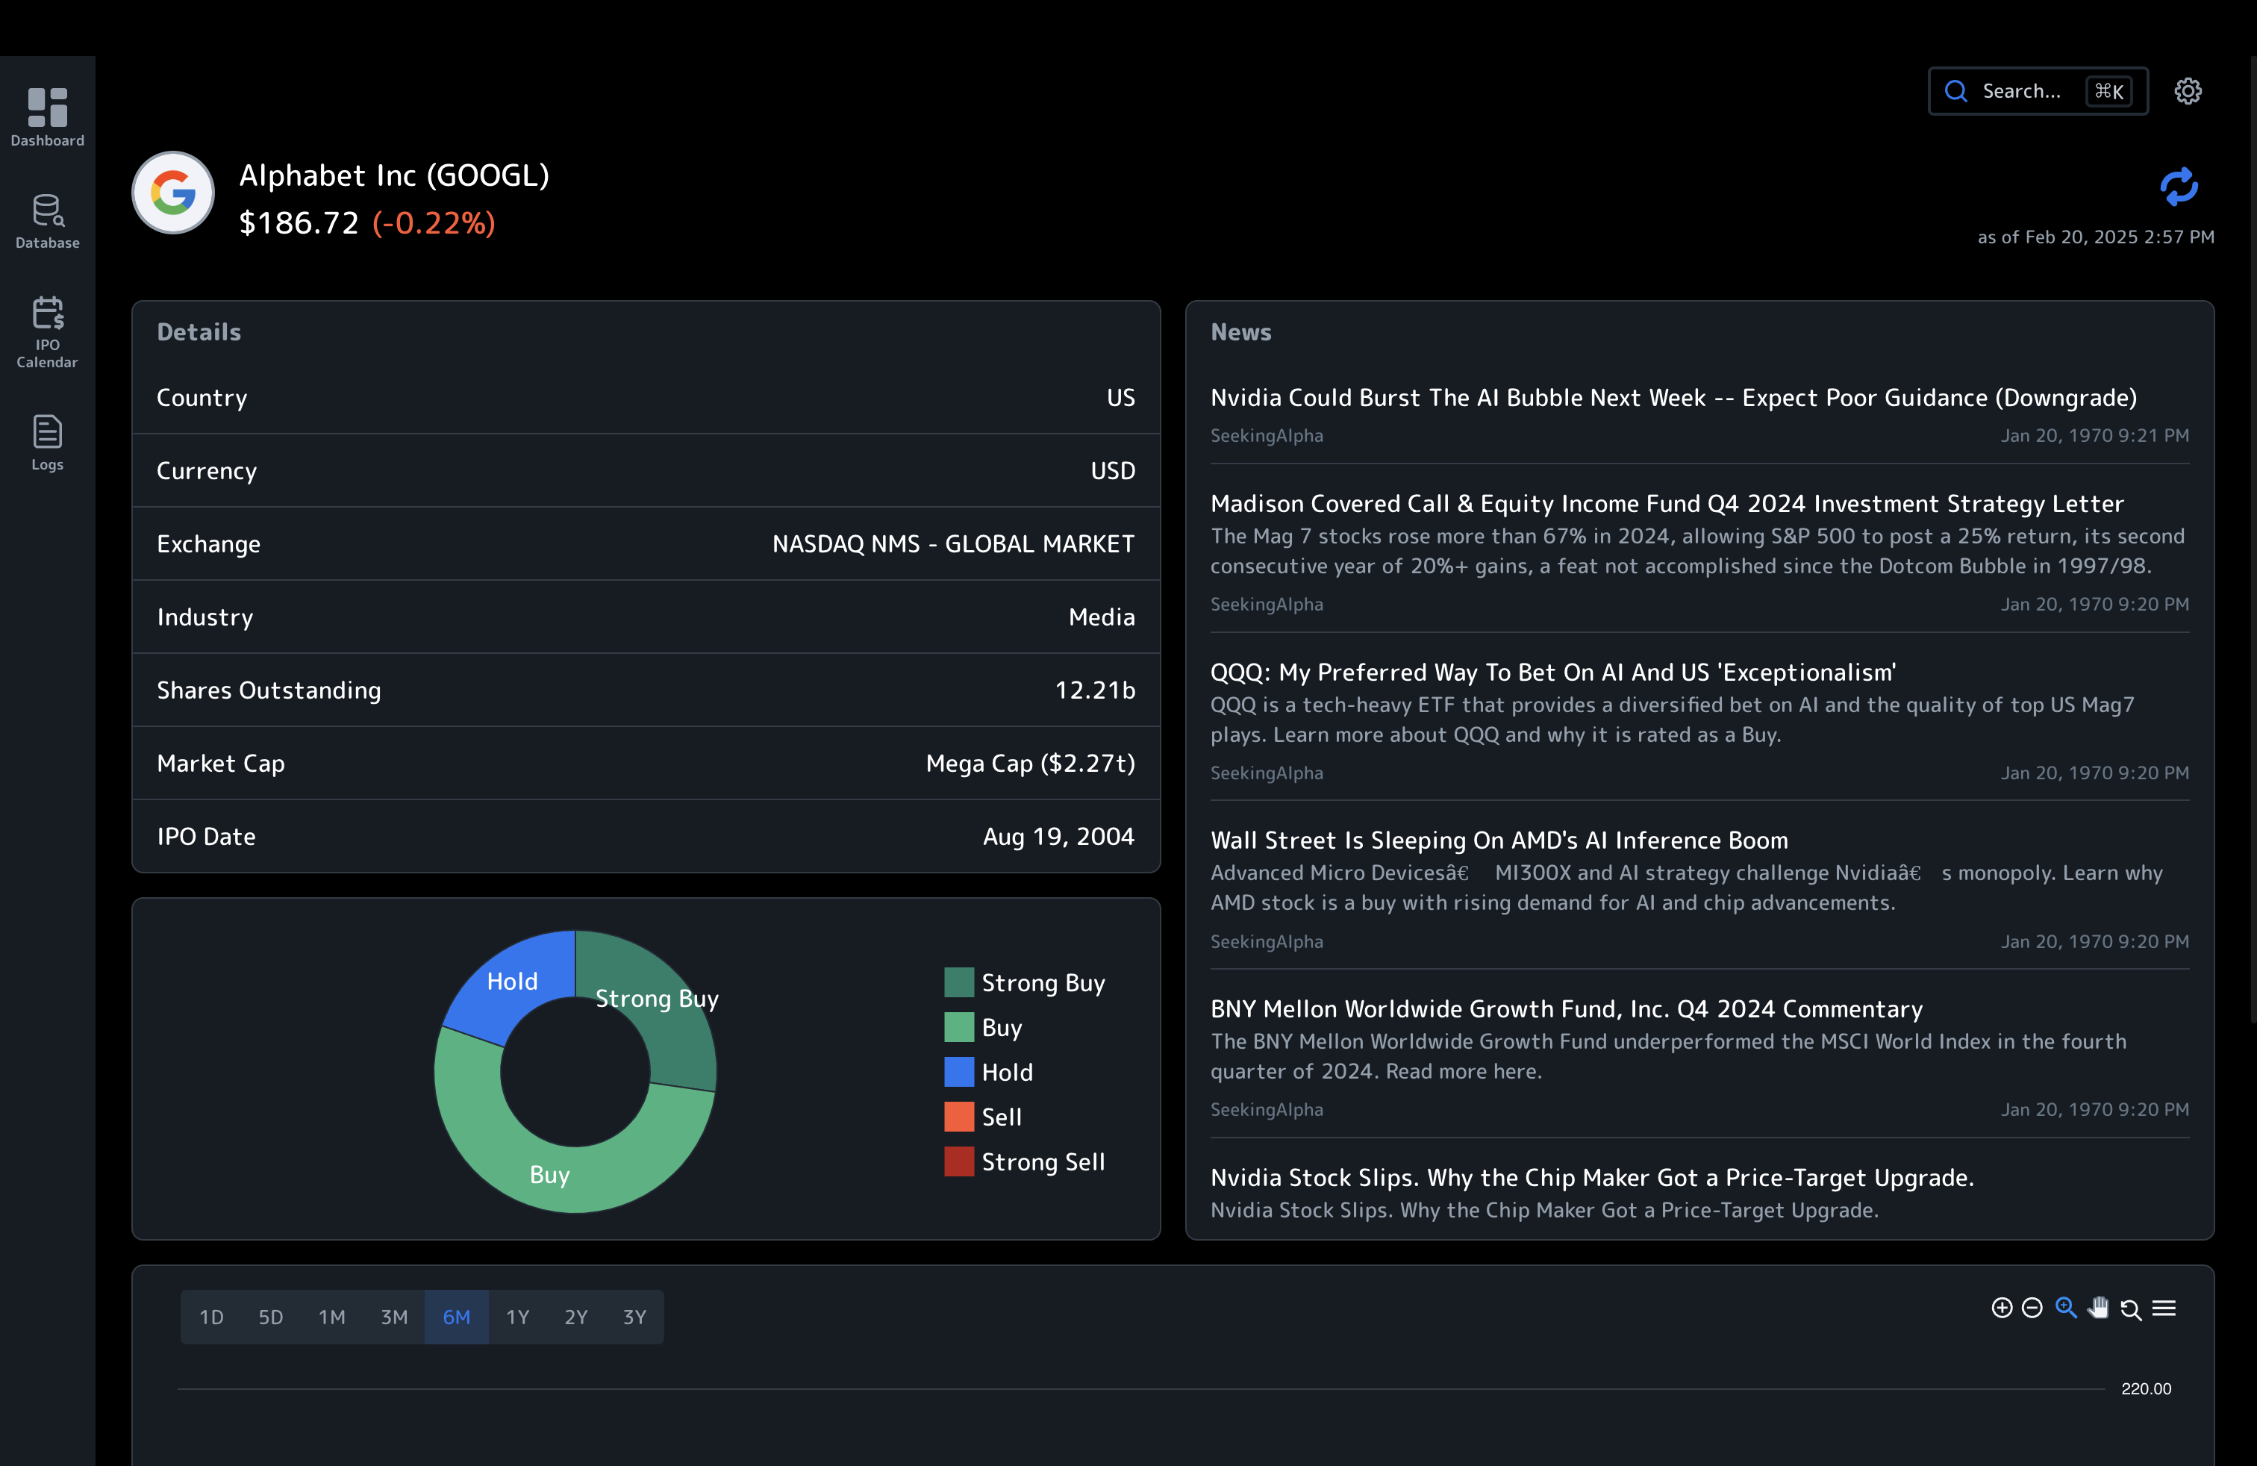Viewport: 2257px width, 1466px height.
Task: Zoom in on the price chart
Action: (2001, 1308)
